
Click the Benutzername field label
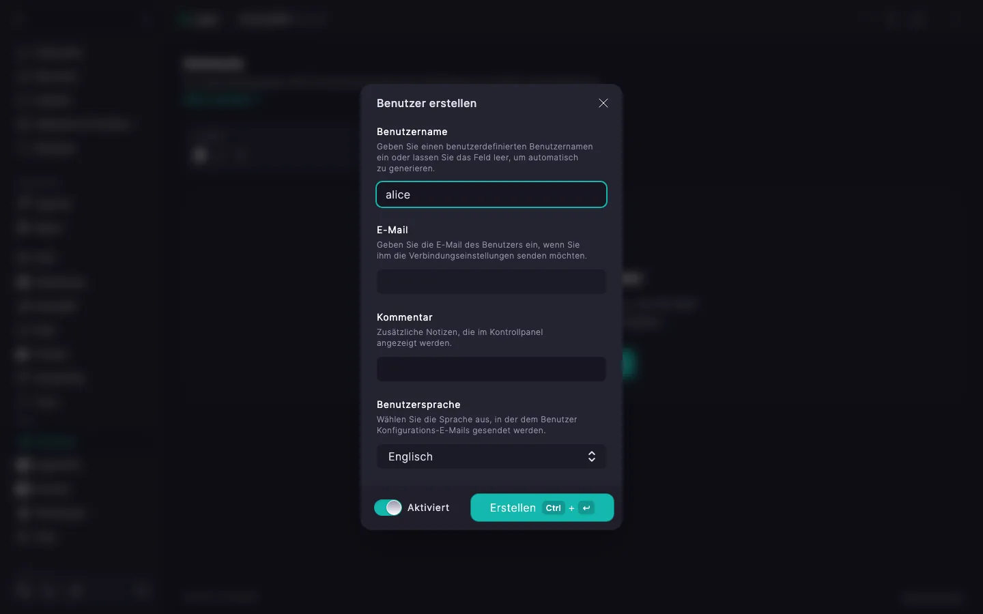pos(412,132)
